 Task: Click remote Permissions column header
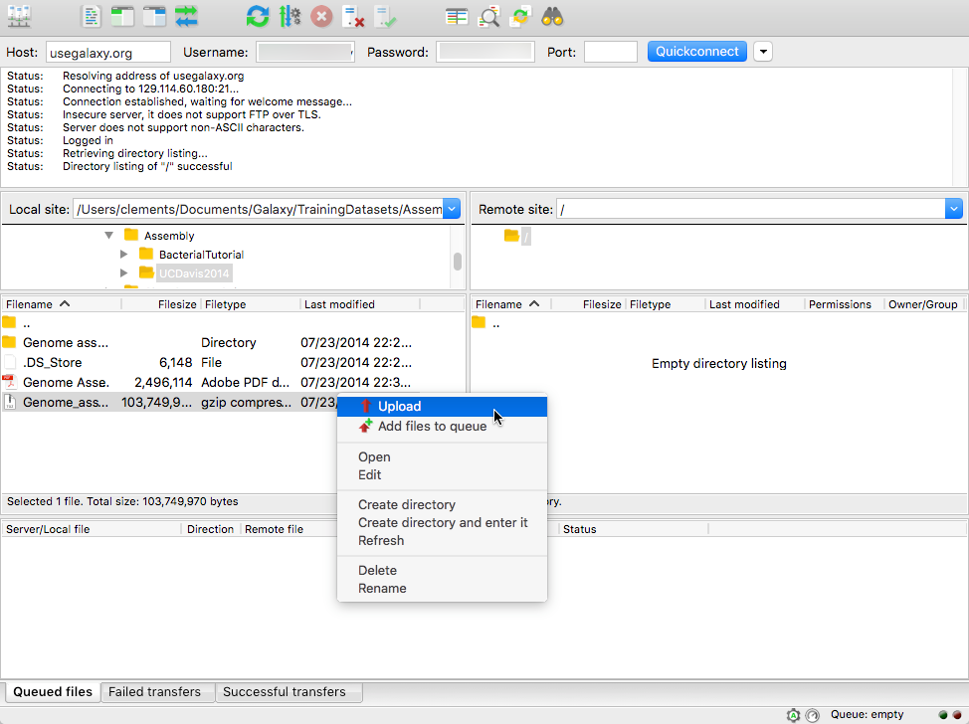click(844, 304)
